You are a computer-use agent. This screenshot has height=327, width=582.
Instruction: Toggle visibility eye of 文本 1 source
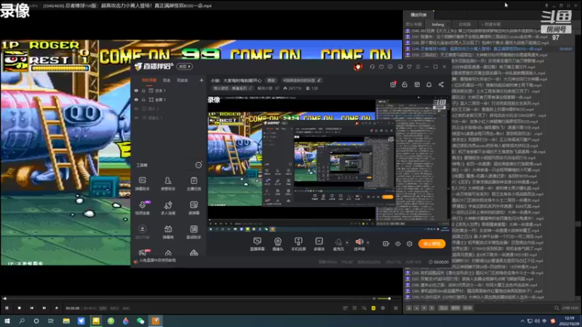(x=136, y=90)
